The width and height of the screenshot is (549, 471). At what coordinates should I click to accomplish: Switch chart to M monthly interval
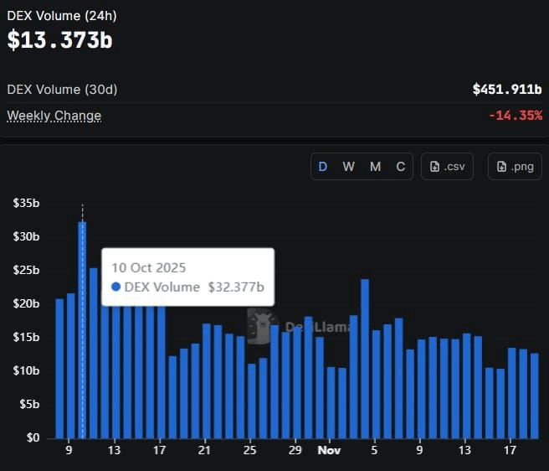(x=375, y=167)
